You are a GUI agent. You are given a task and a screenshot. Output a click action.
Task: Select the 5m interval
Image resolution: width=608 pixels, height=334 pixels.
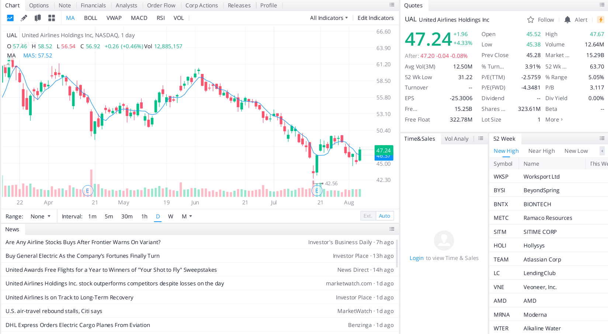(109, 217)
